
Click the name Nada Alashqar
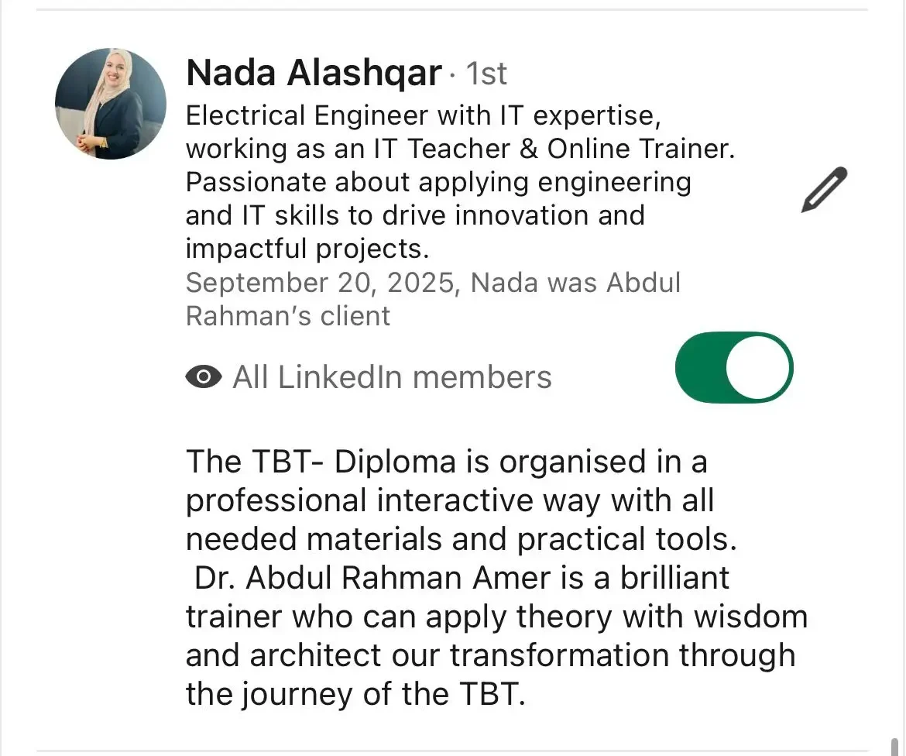coord(314,74)
